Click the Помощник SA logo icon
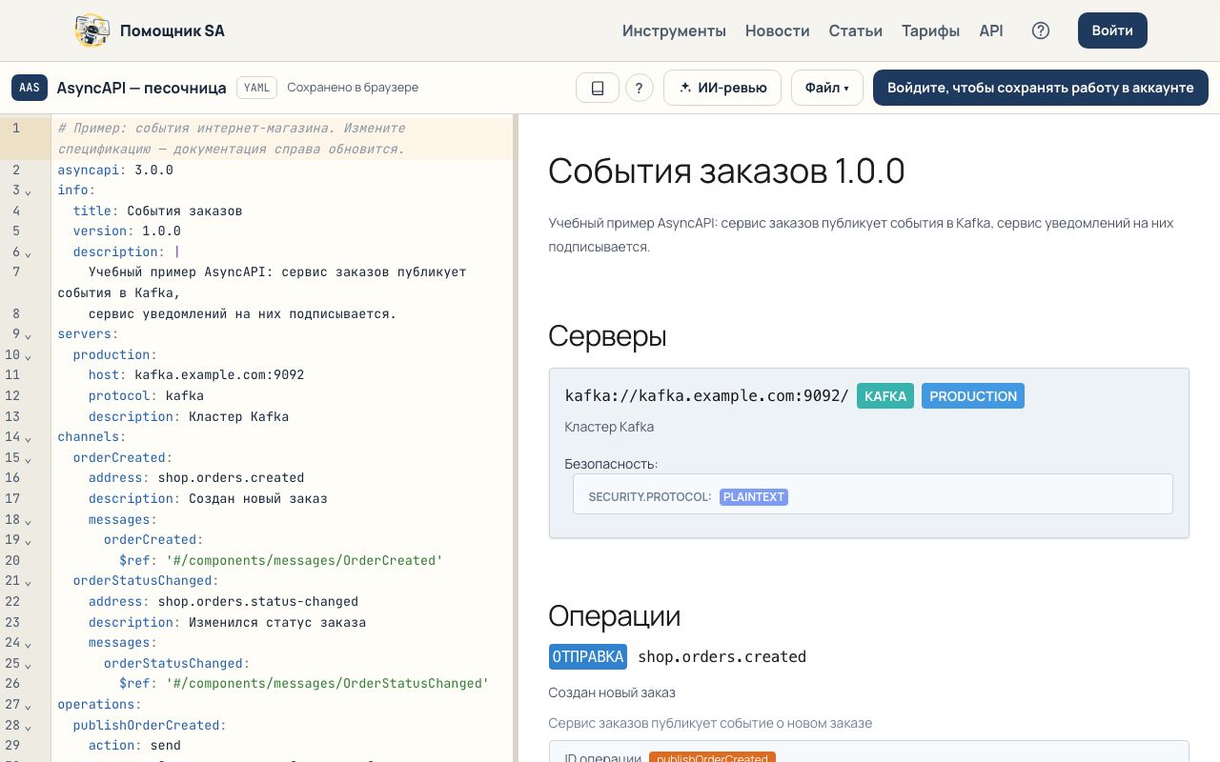 click(91, 30)
